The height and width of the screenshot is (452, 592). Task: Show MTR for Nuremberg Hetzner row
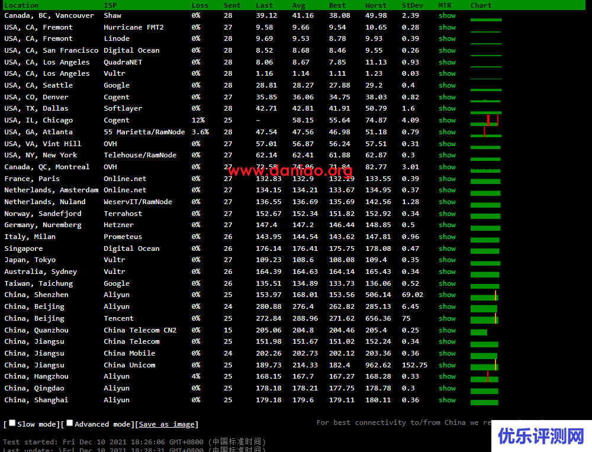[x=447, y=225]
